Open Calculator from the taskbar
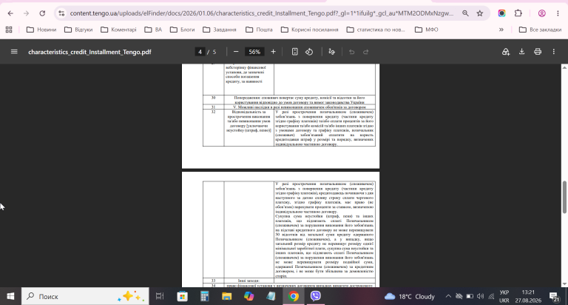Image resolution: width=568 pixels, height=305 pixels. coord(205,296)
